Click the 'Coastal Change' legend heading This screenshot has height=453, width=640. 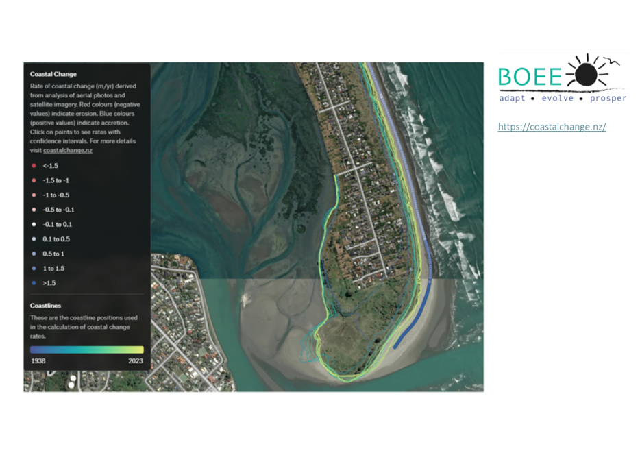click(53, 74)
